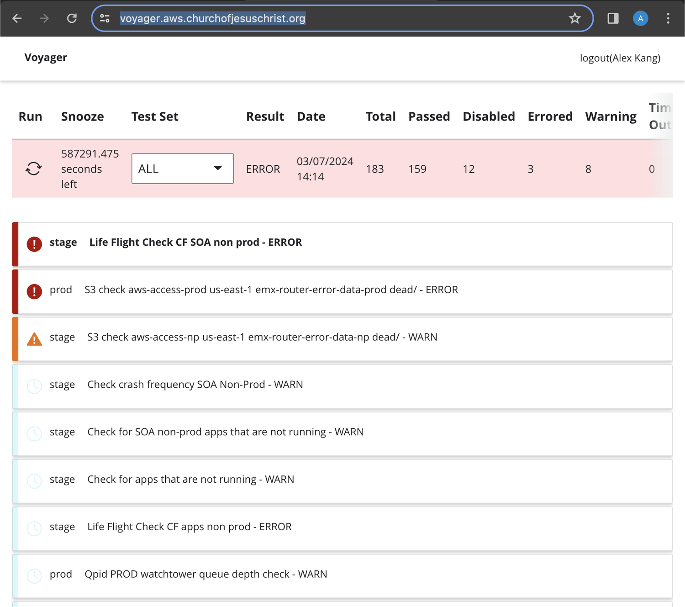The width and height of the screenshot is (685, 607).
Task: Click the clock icon beside Qpid PROD watchtower check
Action: [34, 576]
